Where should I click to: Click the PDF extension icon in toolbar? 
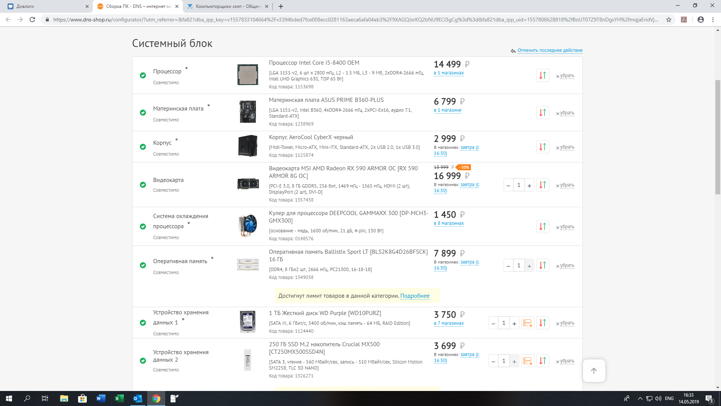point(684,20)
